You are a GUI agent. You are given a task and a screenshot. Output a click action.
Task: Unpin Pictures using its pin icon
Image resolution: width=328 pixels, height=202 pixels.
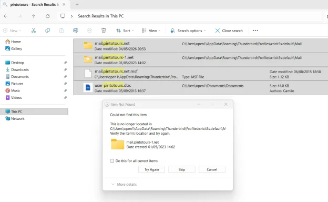pyautogui.click(x=66, y=84)
